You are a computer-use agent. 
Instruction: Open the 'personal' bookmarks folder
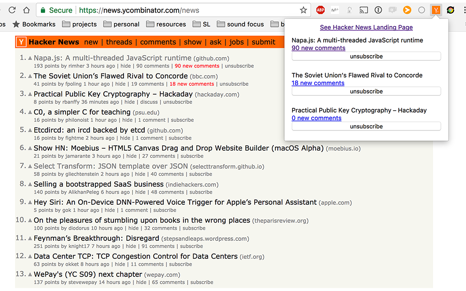pos(121,24)
